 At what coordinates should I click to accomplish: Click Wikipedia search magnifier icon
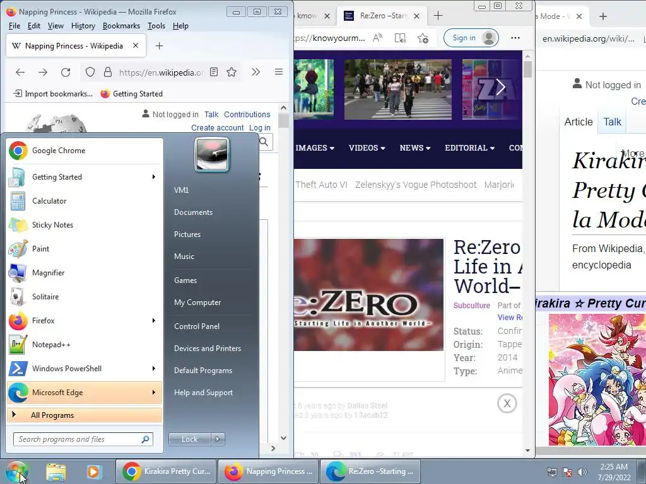[x=264, y=142]
